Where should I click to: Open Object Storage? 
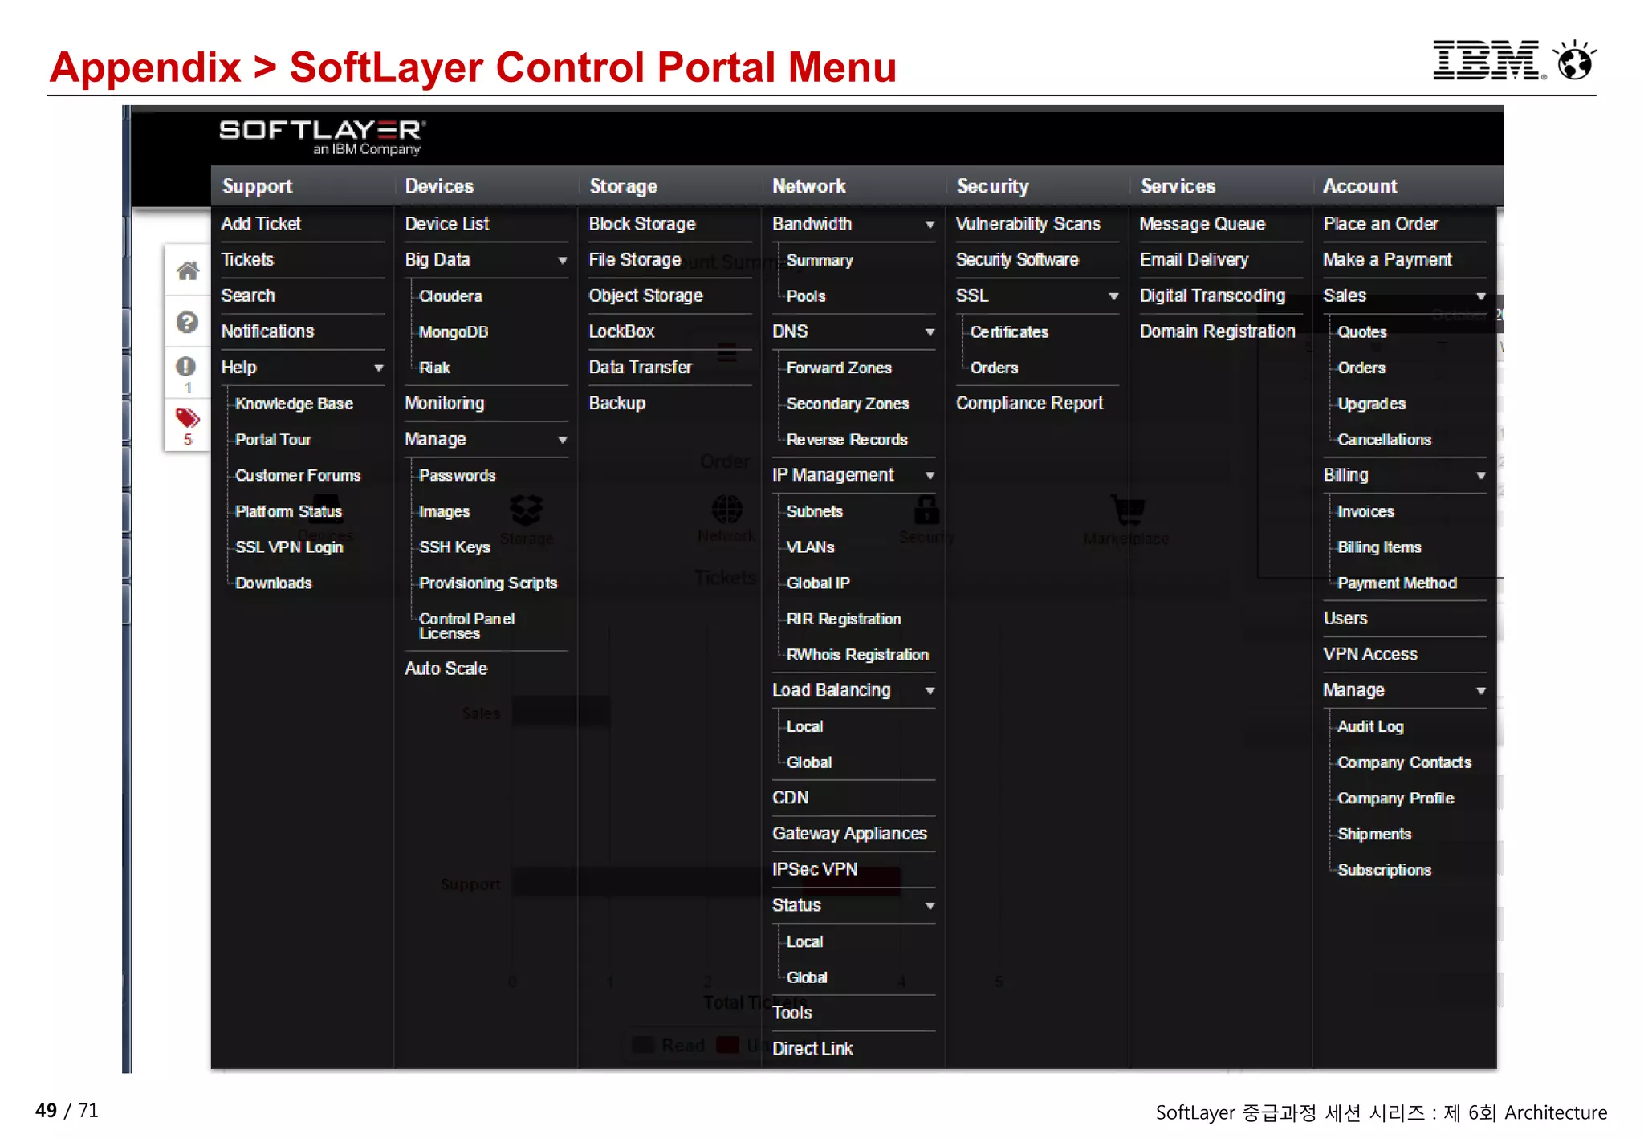(x=646, y=296)
